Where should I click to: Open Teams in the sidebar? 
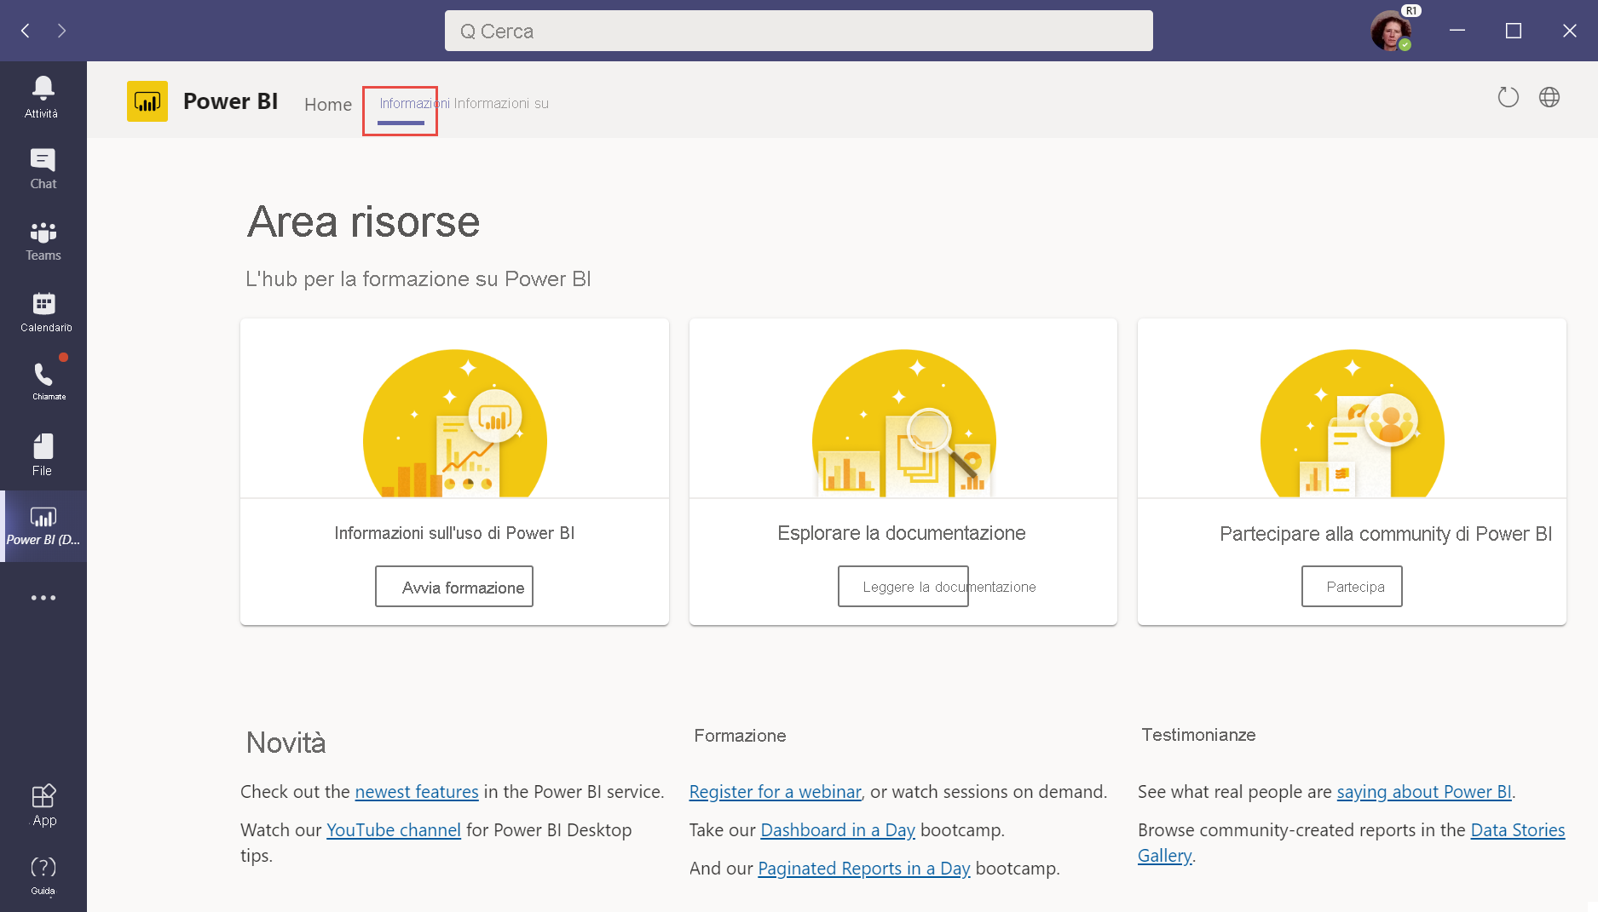click(43, 241)
